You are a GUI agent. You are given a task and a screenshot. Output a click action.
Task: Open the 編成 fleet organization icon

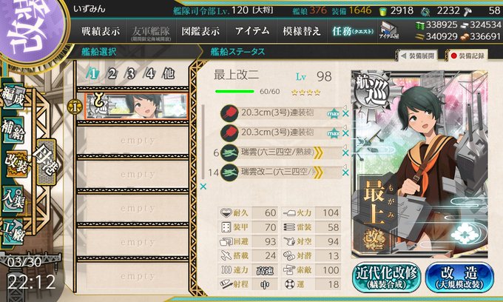(13, 97)
